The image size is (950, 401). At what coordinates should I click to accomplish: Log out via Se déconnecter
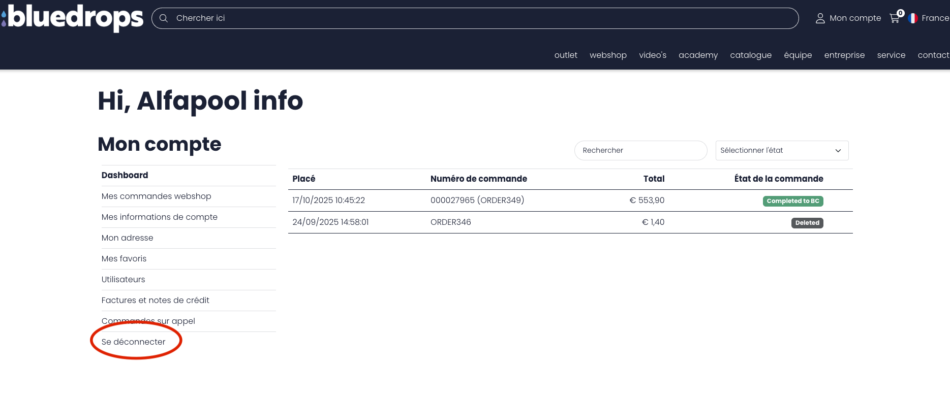(x=133, y=342)
